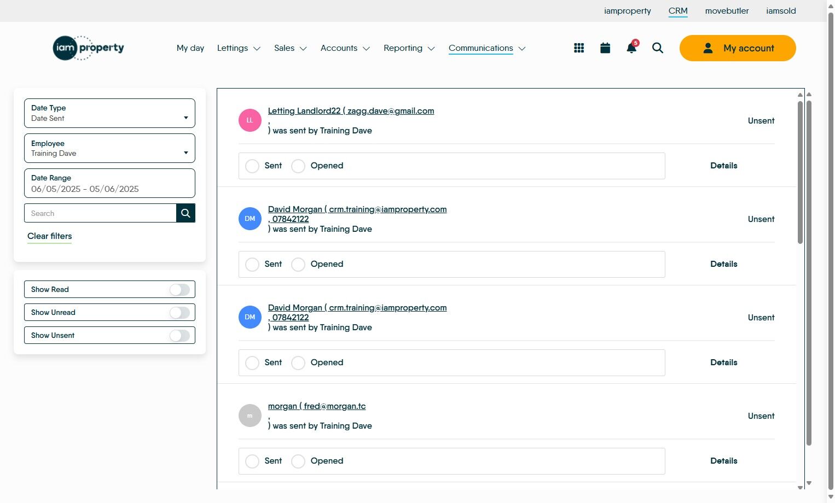The width and height of the screenshot is (835, 503).
Task: Click the search button beside filter Search field
Action: pos(185,213)
